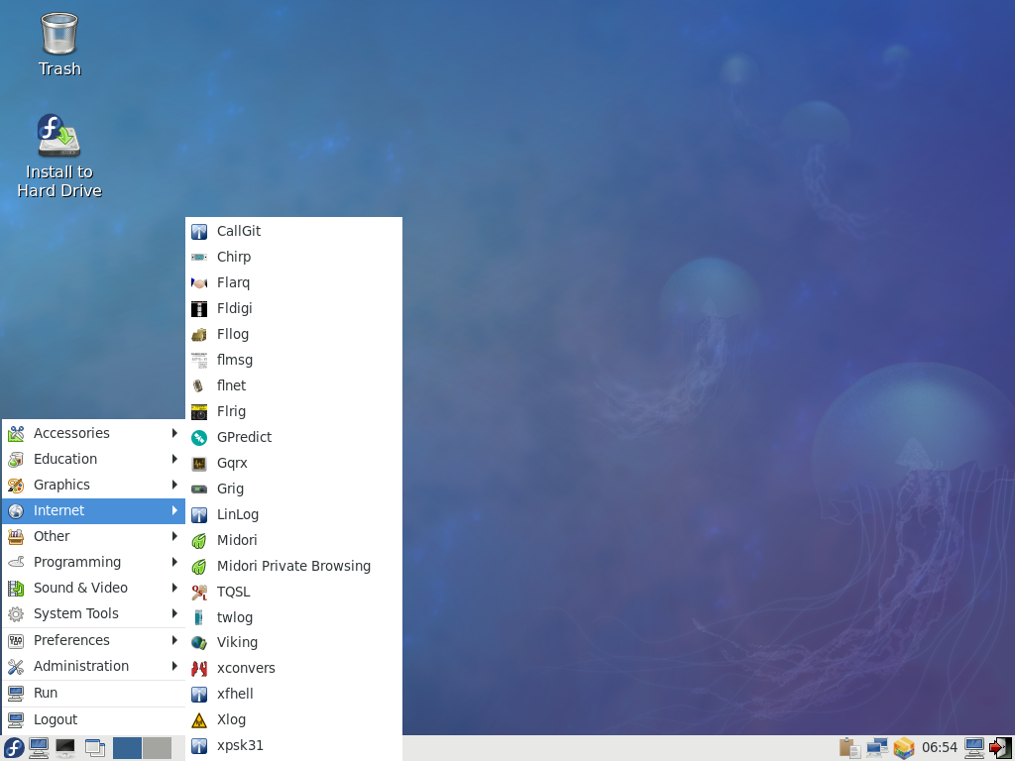
Task: Choose Logout from the start menu
Action: 94,720
